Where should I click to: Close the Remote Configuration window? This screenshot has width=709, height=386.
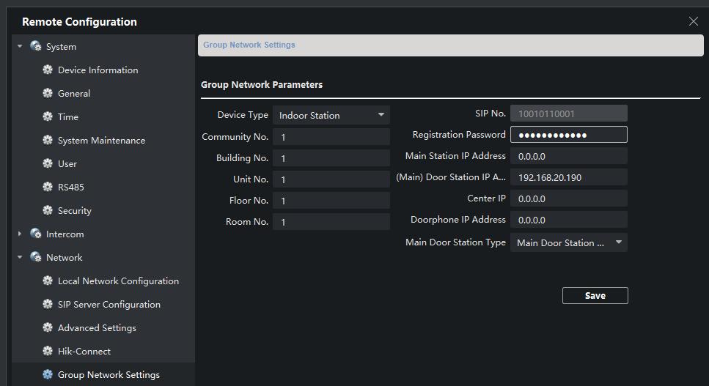693,21
